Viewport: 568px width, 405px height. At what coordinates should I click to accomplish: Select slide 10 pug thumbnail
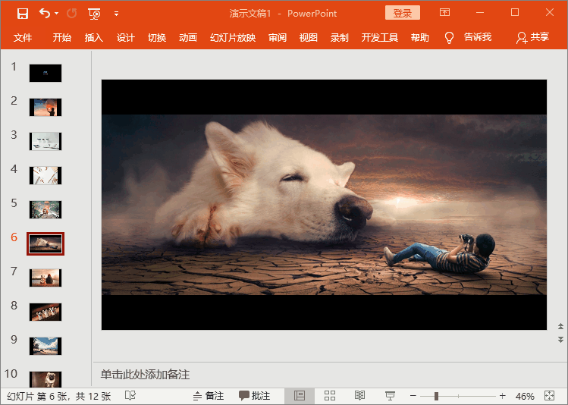pos(46,379)
